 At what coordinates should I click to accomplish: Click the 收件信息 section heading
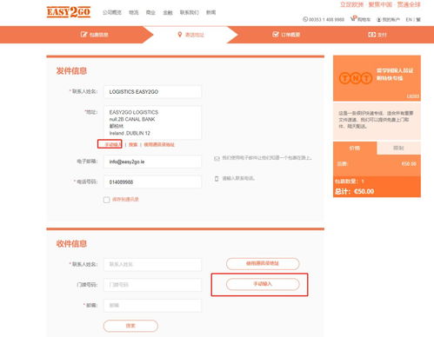click(x=71, y=243)
